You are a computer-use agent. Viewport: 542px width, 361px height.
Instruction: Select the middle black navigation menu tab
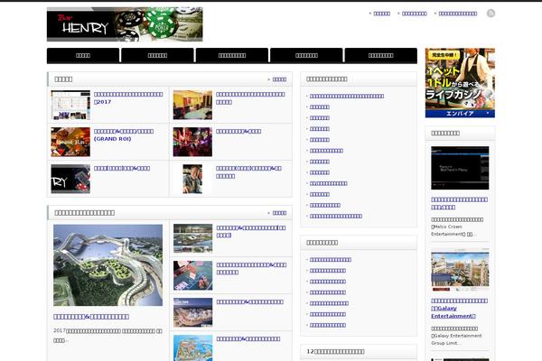point(232,56)
